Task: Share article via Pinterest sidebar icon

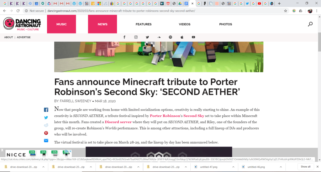Action: click(46, 133)
